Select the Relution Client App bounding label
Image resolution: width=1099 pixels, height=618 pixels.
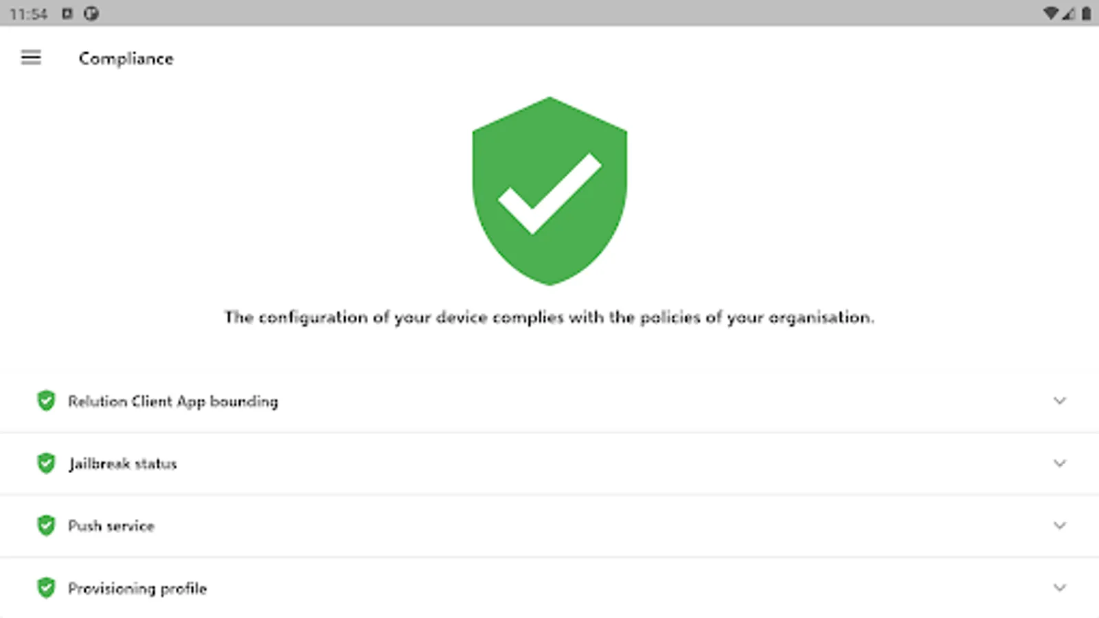coord(173,401)
